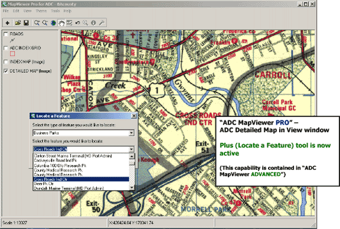Viewport: 340px width, 229px height.
Task: Click the MapViewer title bar app icon
Action: 4,4
